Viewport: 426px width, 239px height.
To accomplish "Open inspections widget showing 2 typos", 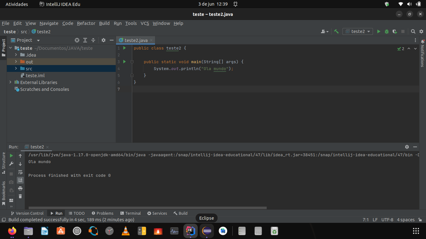I will tap(401, 49).
